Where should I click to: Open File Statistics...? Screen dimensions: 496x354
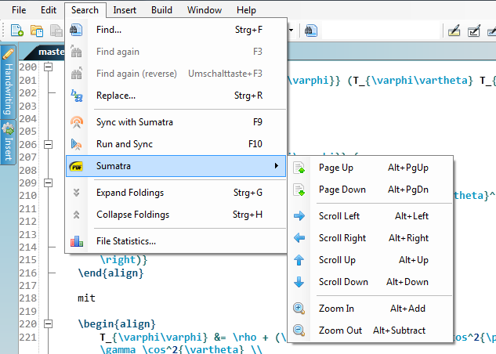176,241
